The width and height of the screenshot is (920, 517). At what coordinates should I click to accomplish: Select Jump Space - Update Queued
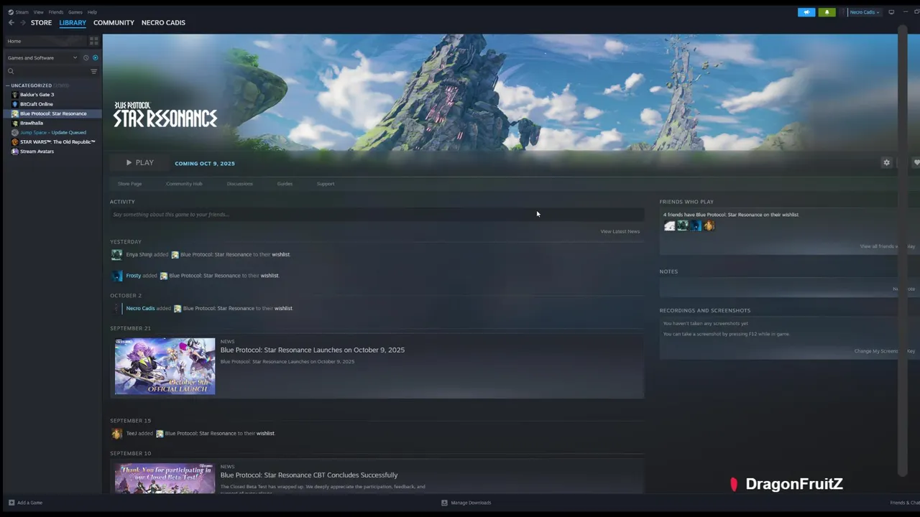point(52,132)
